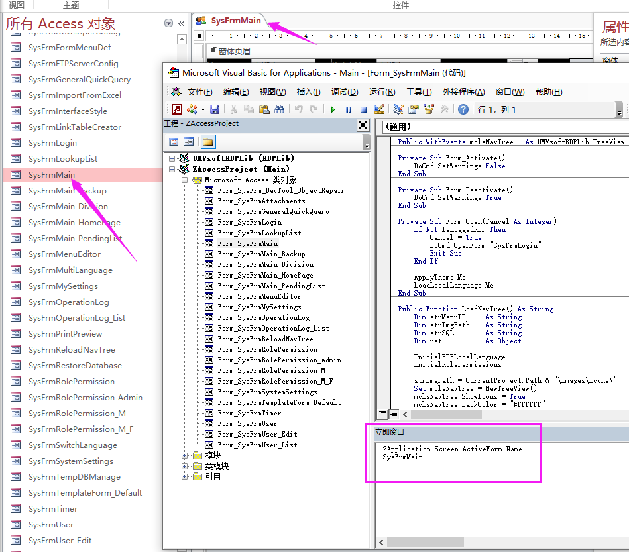Click the code pane horizontal scrollbar thumb
This screenshot has height=552, width=629.
pos(447,414)
